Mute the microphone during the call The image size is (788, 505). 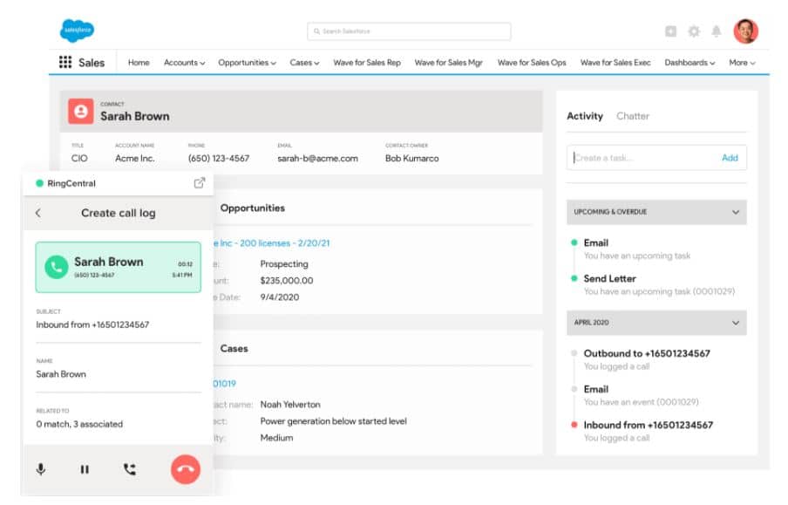41,469
